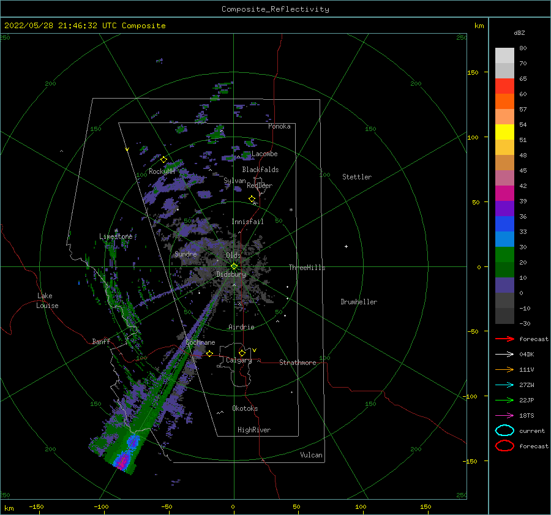The image size is (551, 515).
Task: Click the intense magenta storm cell echo
Action: pos(123,460)
